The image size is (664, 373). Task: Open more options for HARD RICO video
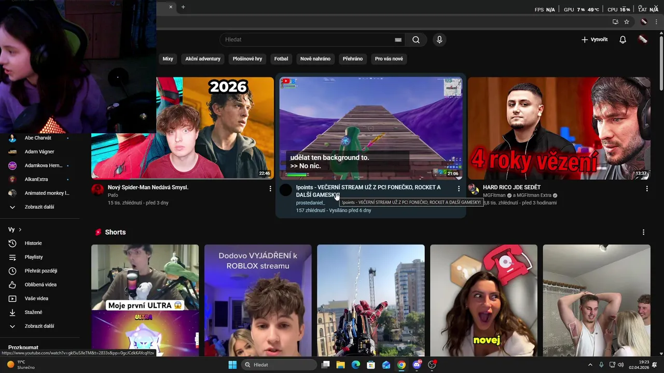[646, 189]
